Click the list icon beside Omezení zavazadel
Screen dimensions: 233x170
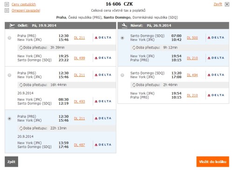(7, 11)
